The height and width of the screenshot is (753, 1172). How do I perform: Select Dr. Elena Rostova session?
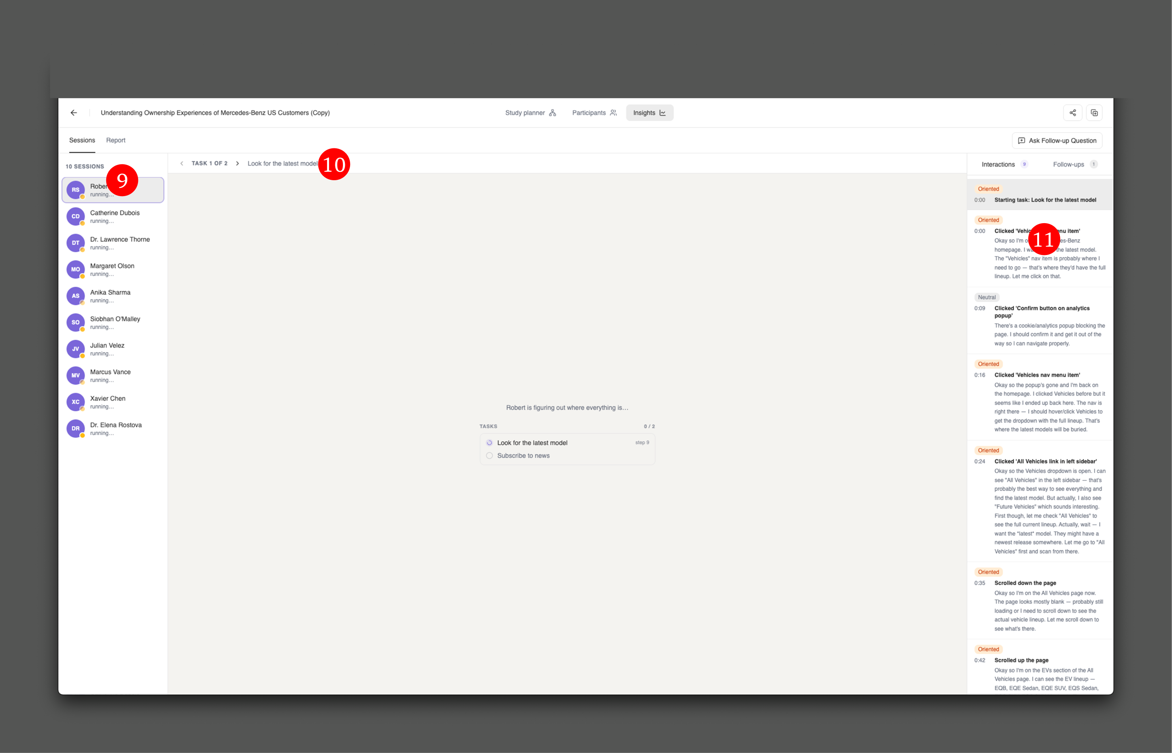(x=113, y=428)
